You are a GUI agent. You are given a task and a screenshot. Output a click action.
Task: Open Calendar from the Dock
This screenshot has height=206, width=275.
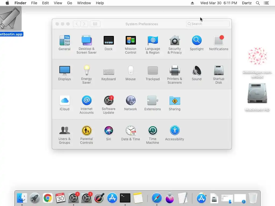click(60, 198)
